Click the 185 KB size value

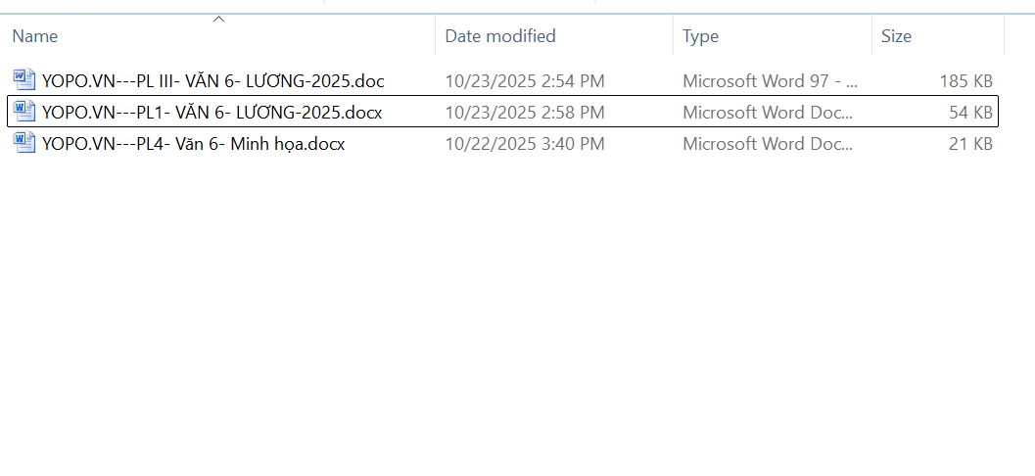pyautogui.click(x=966, y=80)
